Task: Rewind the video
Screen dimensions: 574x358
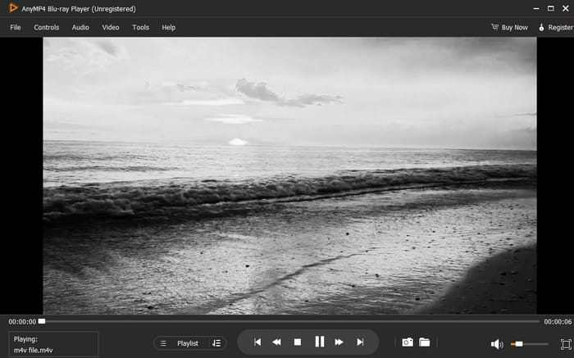Action: click(277, 342)
